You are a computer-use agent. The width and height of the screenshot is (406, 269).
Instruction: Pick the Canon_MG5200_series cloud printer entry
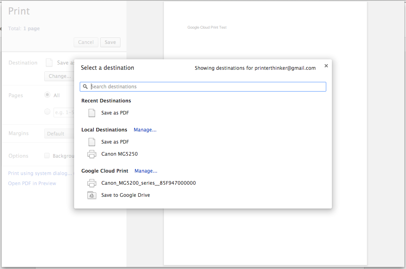148,183
